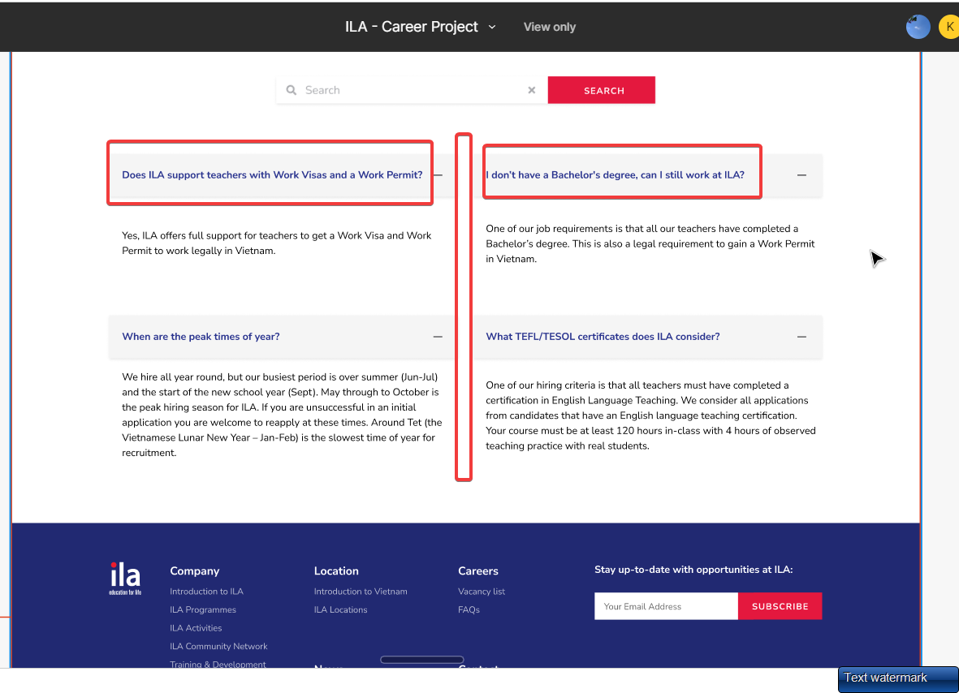Screen dimensions: 959x693
Task: Click the 'One of our job requirements' answer text
Action: coord(650,243)
